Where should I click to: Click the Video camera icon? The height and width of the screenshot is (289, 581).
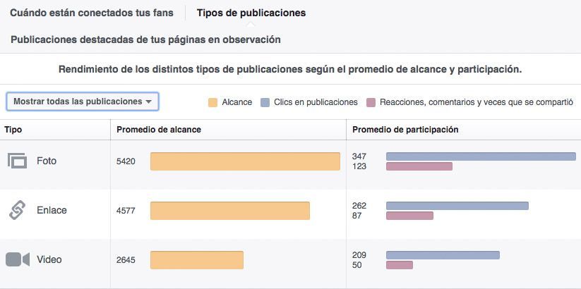tap(18, 259)
